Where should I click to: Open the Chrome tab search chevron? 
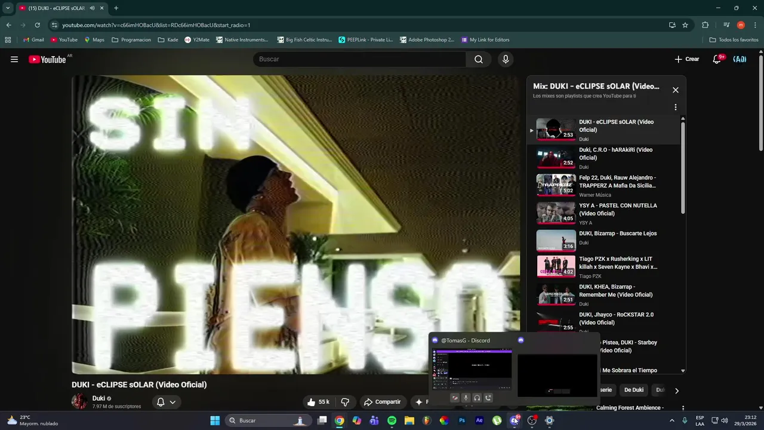point(8,8)
